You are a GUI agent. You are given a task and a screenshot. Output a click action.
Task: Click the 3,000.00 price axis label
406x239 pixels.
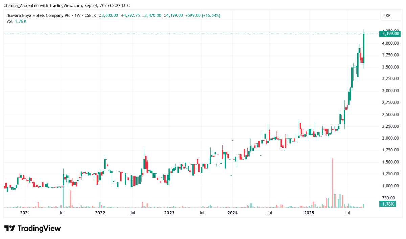point(390,91)
